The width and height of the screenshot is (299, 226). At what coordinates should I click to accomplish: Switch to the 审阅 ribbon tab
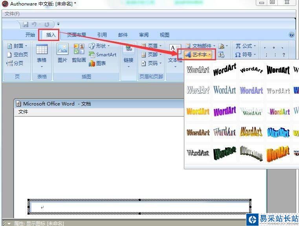click(143, 35)
